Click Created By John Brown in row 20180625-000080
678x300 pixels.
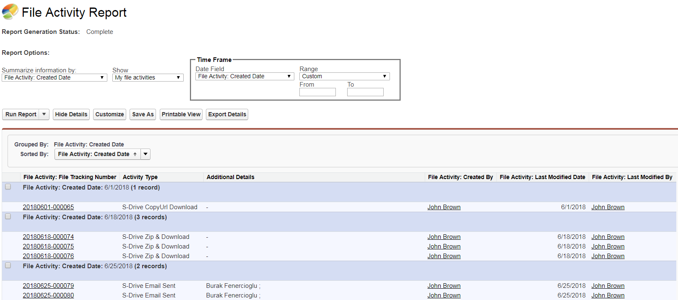click(444, 295)
